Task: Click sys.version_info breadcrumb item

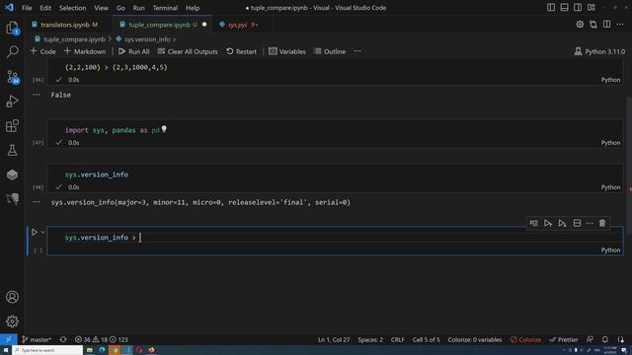Action: (147, 39)
